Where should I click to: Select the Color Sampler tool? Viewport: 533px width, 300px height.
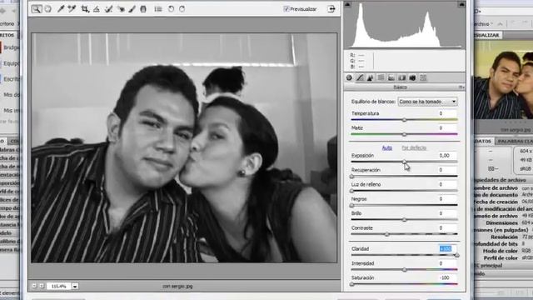pos(72,9)
